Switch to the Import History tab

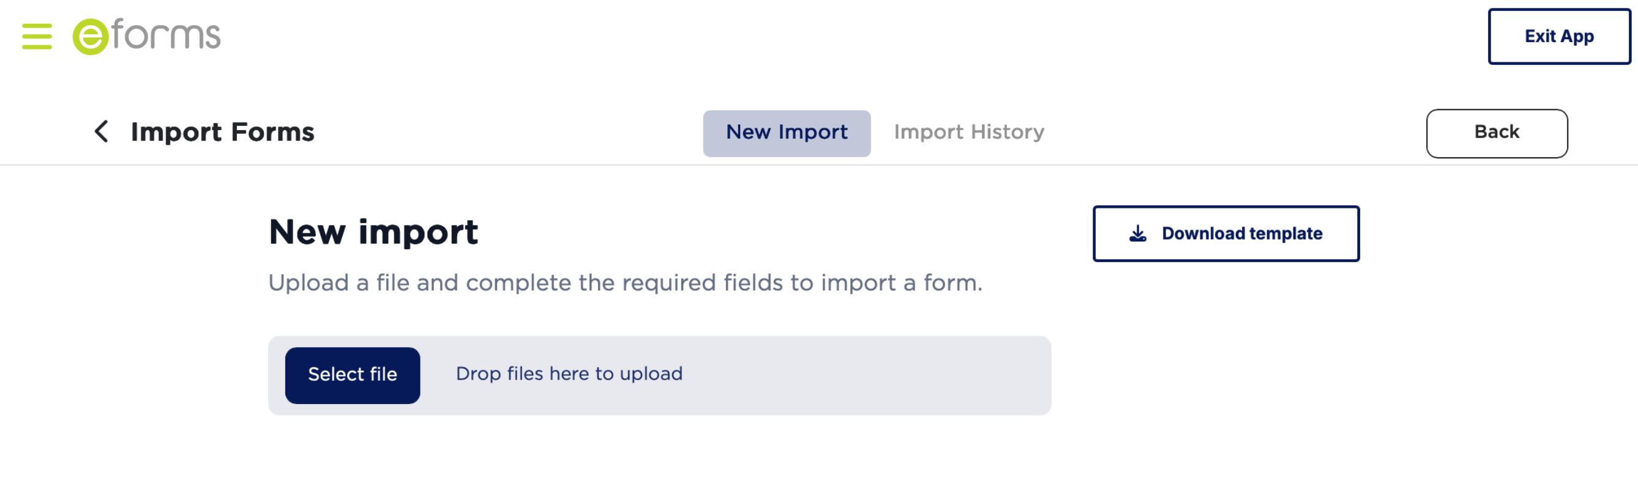(x=969, y=132)
